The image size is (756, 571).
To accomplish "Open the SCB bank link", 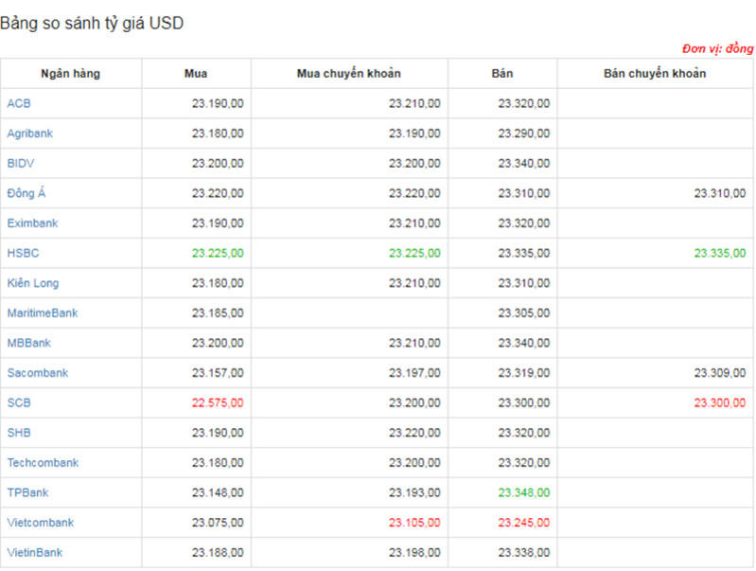I will (x=19, y=402).
